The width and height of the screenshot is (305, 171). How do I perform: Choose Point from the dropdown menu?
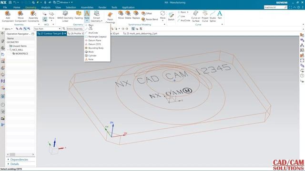point(97,25)
